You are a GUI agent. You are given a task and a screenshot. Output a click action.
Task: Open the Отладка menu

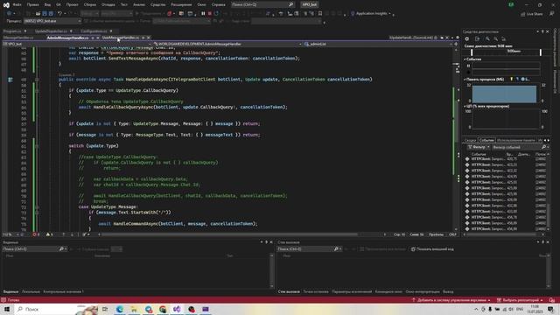click(108, 4)
